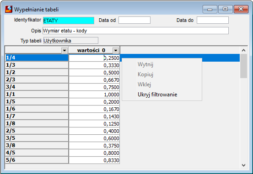The height and width of the screenshot is (174, 253).
Task: Click the value cell 0,2500
Action: (x=94, y=58)
